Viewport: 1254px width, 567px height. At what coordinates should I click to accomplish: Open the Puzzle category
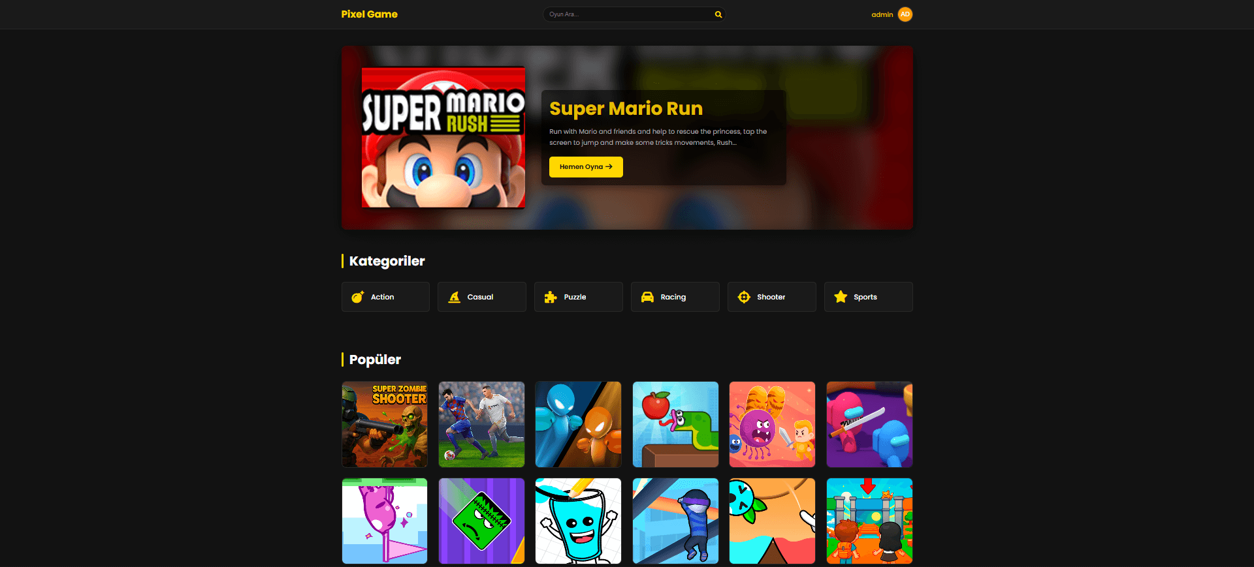pyautogui.click(x=579, y=297)
